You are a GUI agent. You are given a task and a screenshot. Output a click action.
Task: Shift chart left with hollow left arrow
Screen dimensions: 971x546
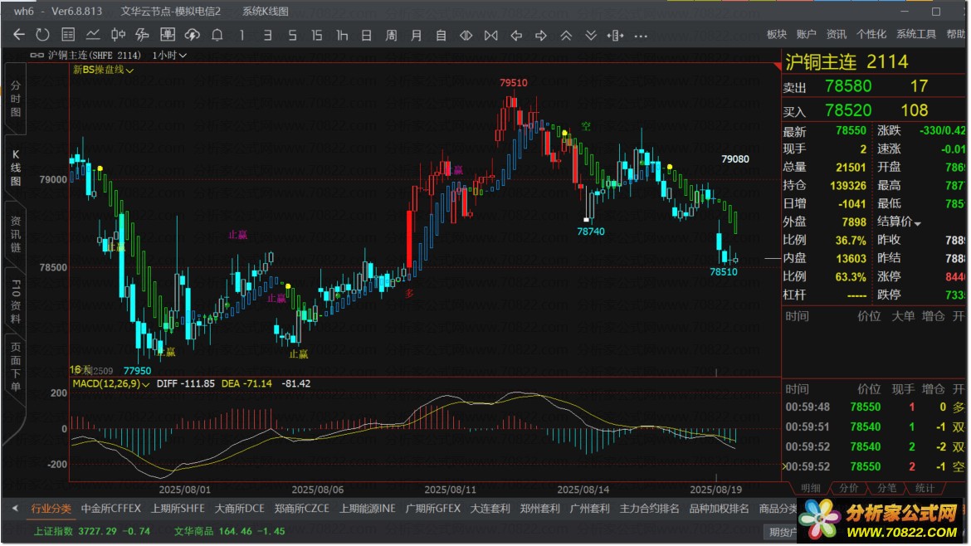pos(516,36)
